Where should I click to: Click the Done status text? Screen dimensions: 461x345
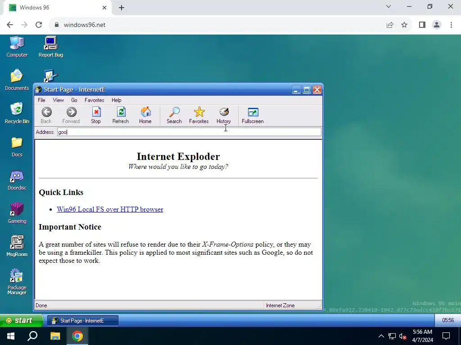[x=41, y=305]
